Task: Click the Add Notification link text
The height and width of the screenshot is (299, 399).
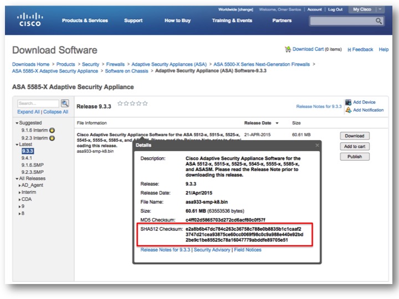Action: 368,110
